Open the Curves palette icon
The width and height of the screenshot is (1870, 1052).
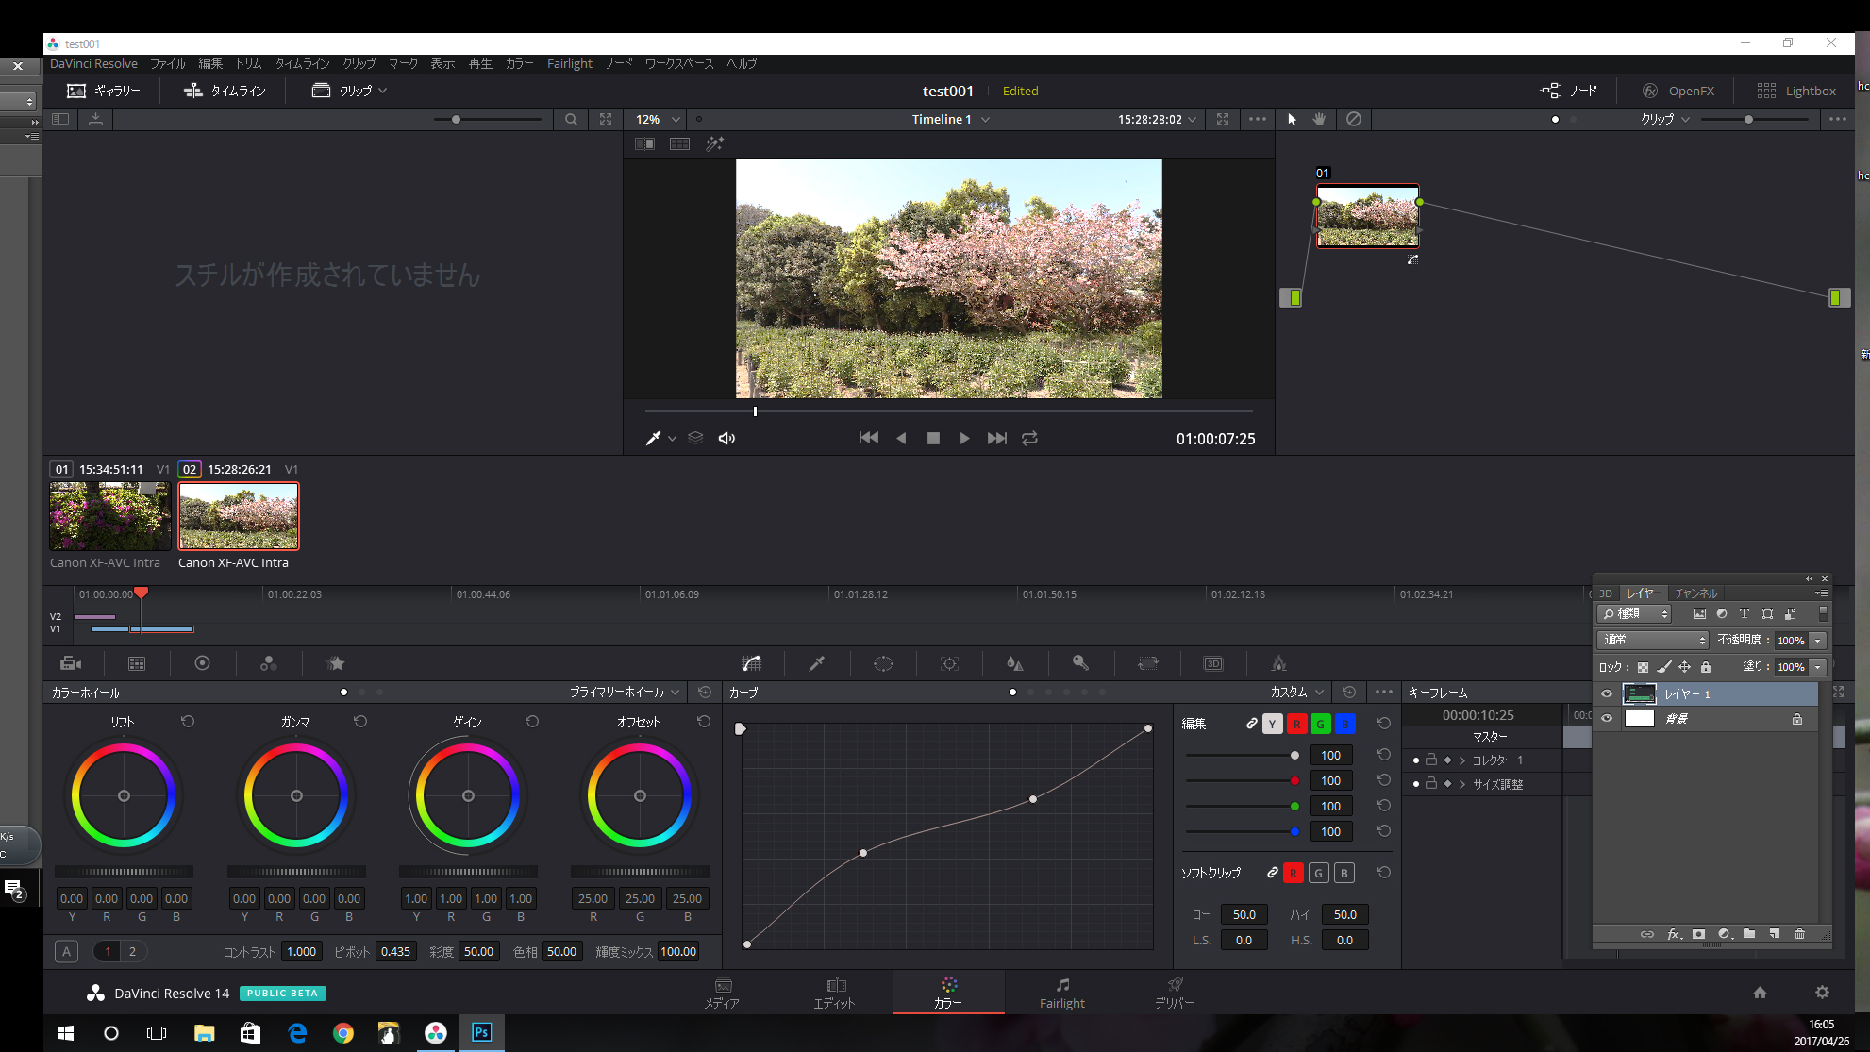(751, 663)
